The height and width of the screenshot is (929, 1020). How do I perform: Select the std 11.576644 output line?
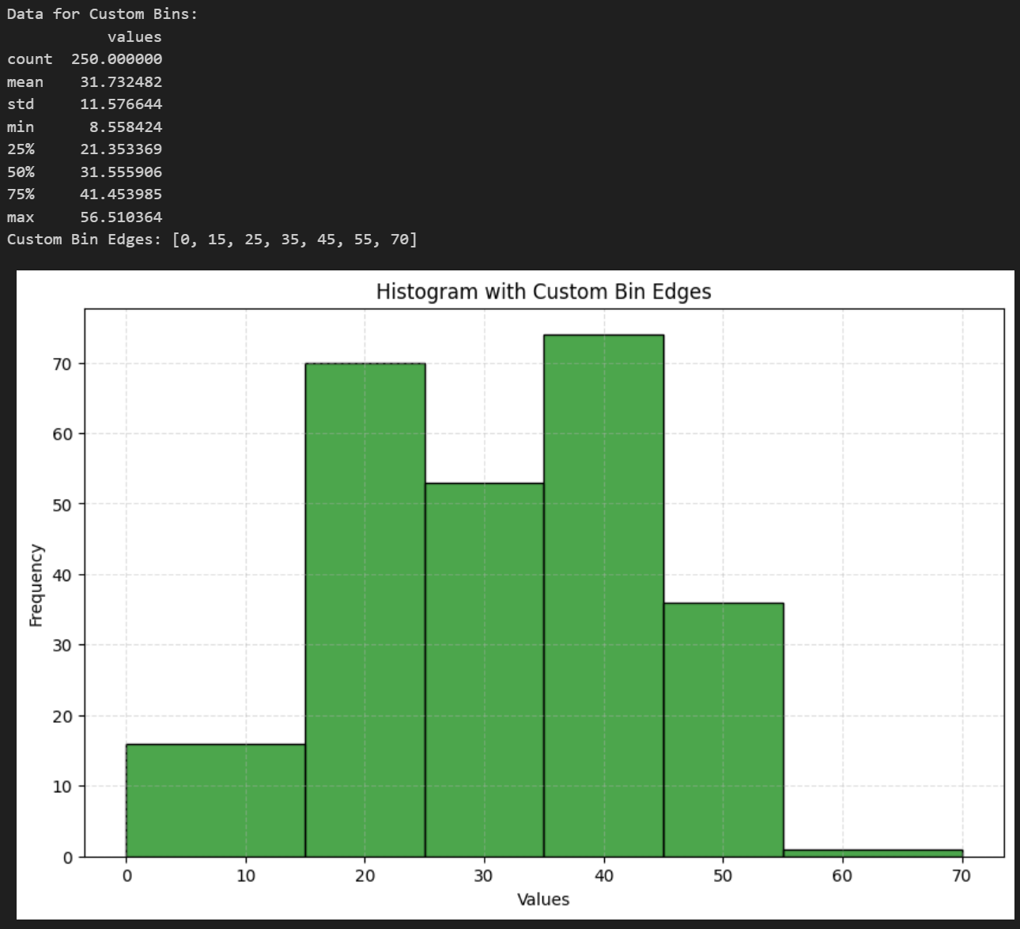(x=85, y=104)
